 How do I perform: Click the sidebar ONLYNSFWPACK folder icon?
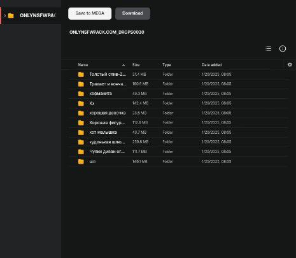(x=11, y=15)
